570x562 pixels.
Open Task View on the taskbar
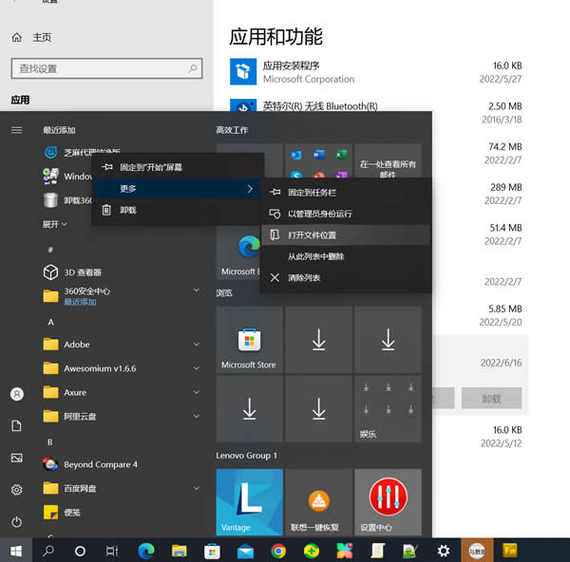112,551
